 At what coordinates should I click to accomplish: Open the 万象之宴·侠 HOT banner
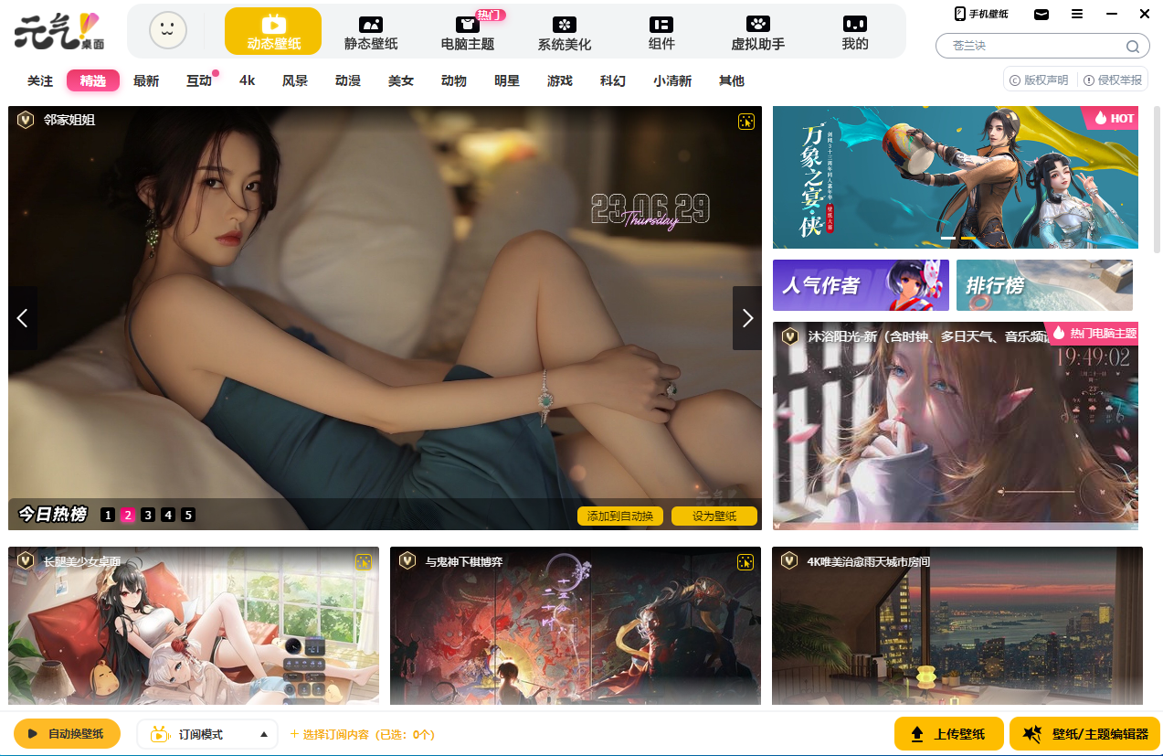coord(956,177)
